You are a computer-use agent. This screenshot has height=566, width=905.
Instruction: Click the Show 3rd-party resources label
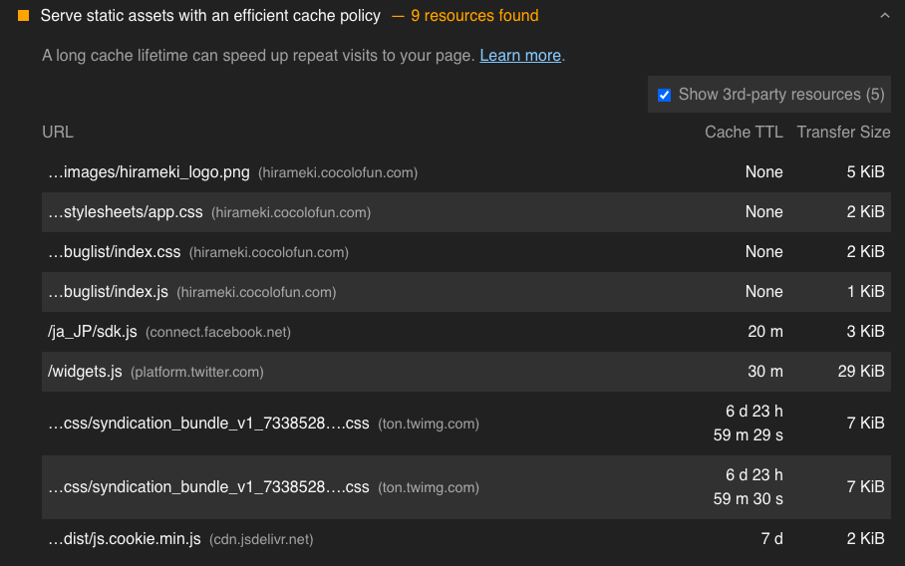click(781, 95)
